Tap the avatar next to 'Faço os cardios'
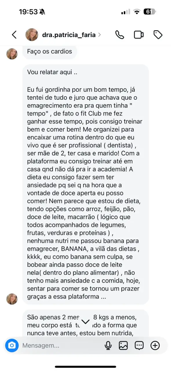Viewport: 171px width, 371px height. point(12,54)
